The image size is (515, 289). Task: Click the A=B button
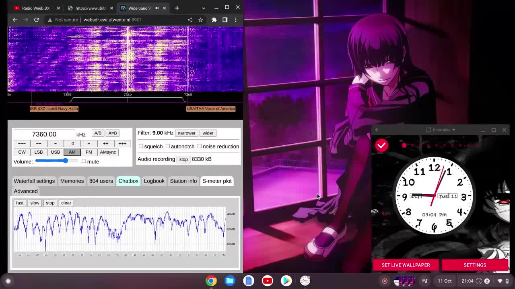tap(113, 133)
